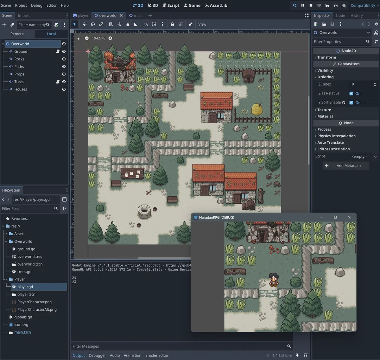Switch to the Script workspace
Viewport: 380px width, 360px height.
(x=171, y=5)
